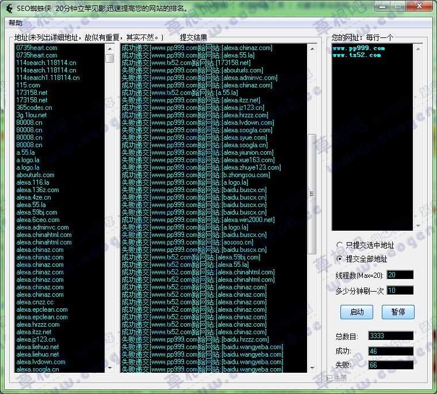Select alexa.jz123.cn in address list
Viewport: 437px width, 394px height.
36,339
